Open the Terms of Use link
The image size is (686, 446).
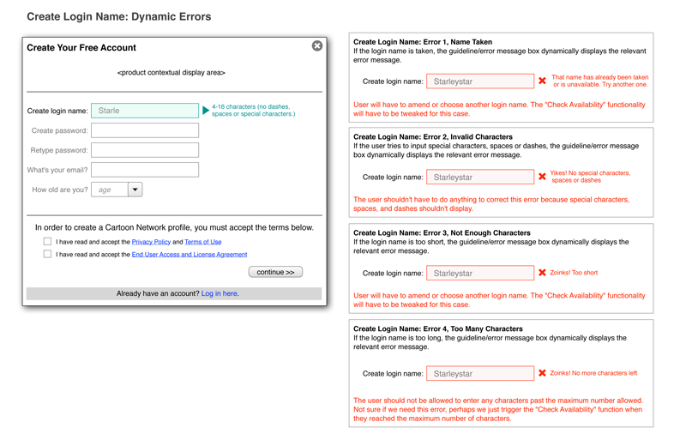203,242
